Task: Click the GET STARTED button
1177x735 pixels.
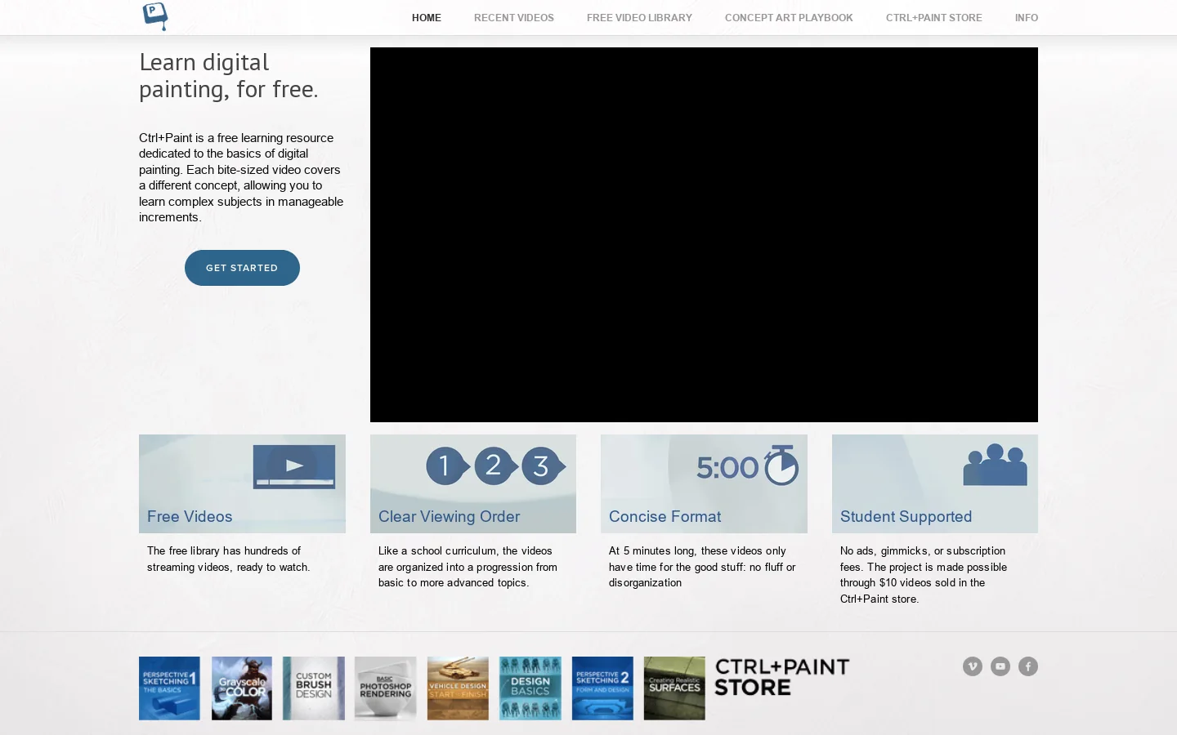Action: pyautogui.click(x=242, y=268)
